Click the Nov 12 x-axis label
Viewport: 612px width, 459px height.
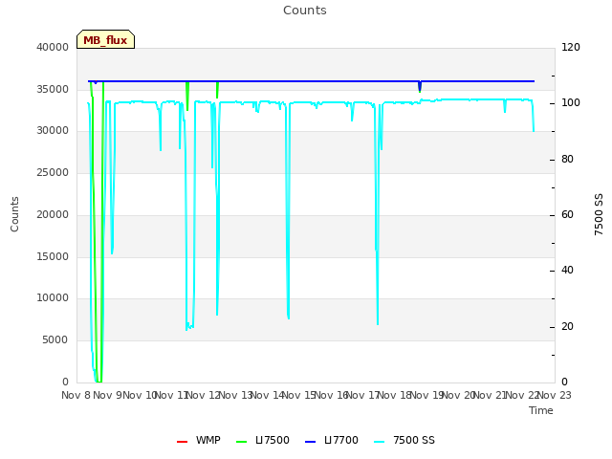coord(204,395)
